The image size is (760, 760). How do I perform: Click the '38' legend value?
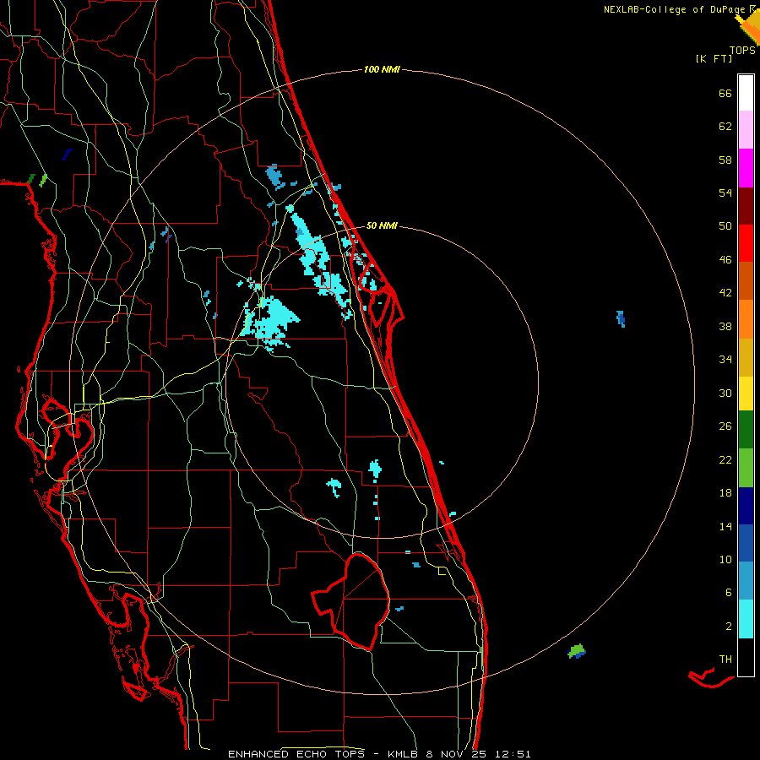point(725,327)
